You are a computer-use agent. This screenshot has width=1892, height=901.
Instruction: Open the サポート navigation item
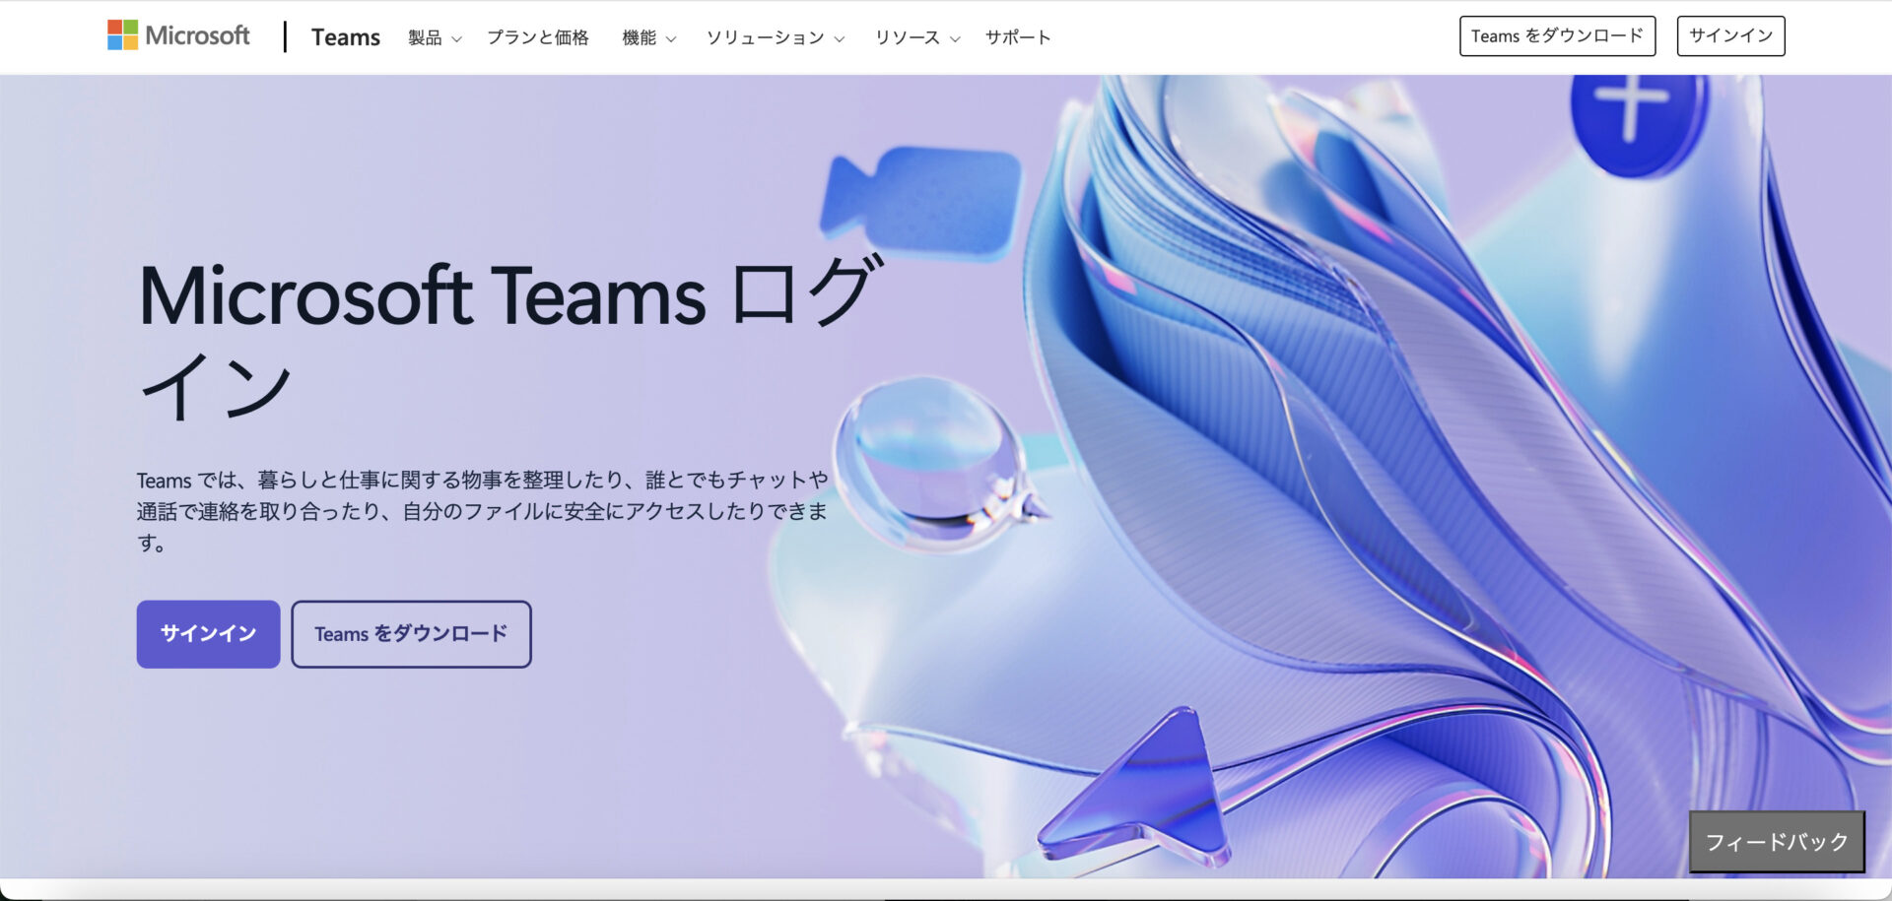point(1018,37)
